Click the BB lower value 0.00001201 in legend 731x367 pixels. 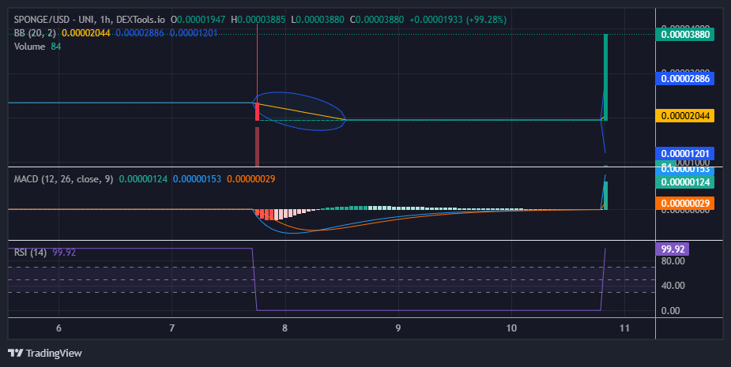click(194, 33)
